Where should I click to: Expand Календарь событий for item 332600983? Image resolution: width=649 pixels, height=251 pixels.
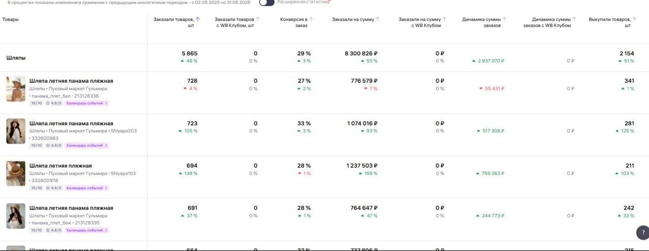tap(87, 146)
